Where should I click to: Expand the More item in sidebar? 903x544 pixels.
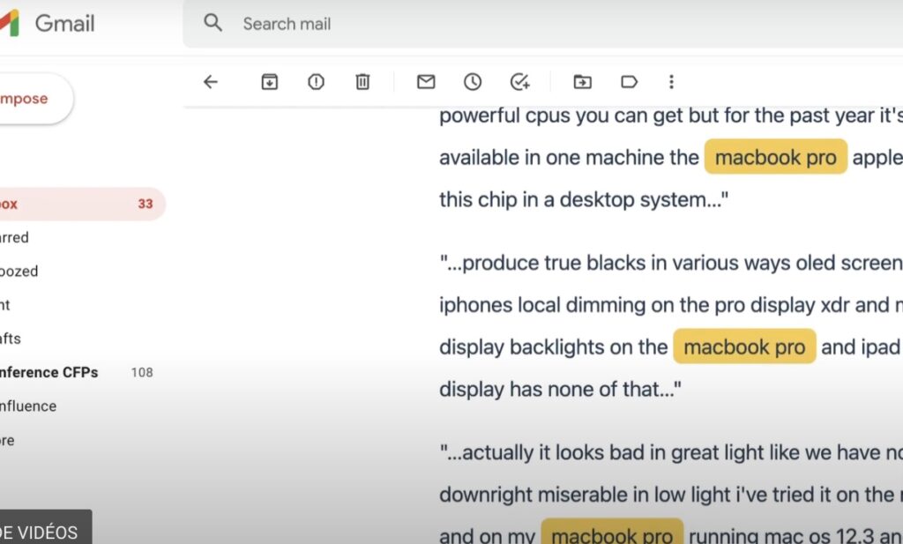point(7,440)
